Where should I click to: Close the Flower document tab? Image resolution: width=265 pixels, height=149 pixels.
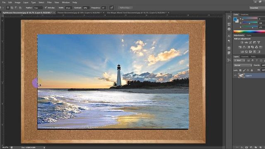coord(104,13)
